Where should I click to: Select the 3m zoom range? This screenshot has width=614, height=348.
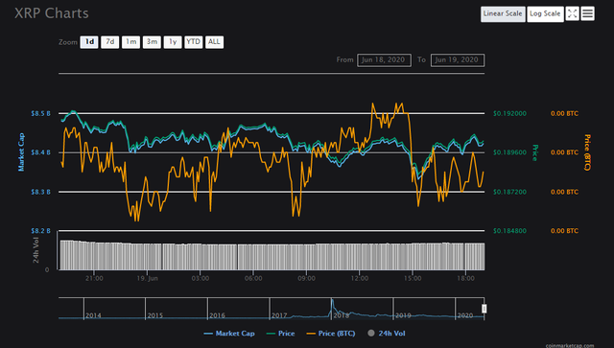152,42
